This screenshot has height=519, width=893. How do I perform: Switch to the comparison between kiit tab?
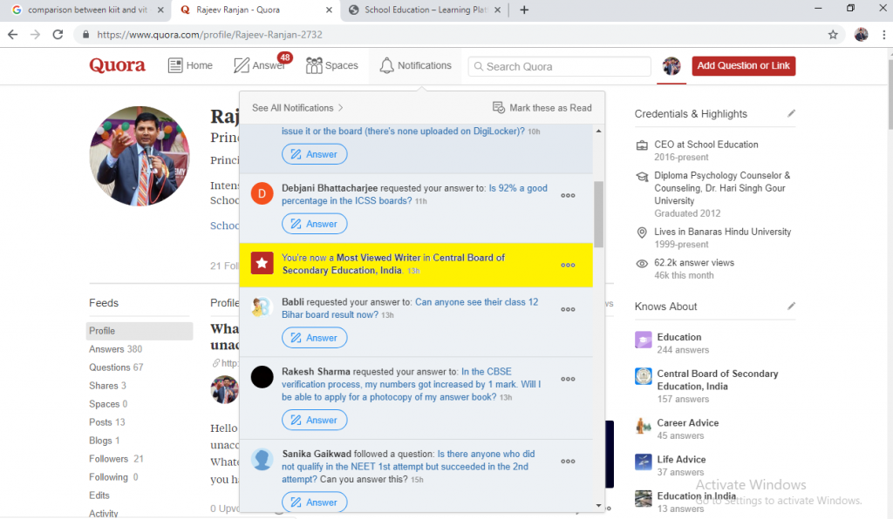pos(87,10)
